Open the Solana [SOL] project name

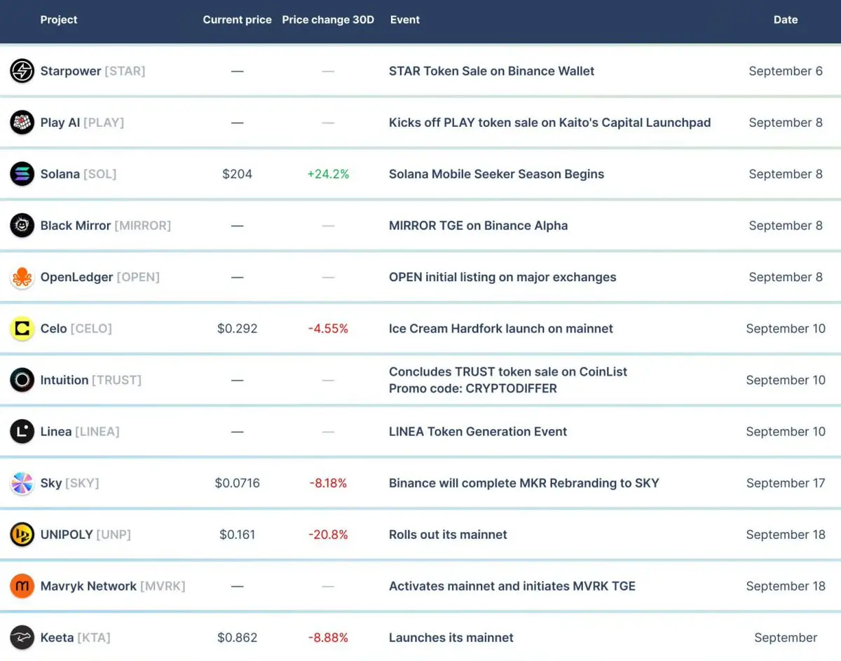pyautogui.click(x=78, y=174)
